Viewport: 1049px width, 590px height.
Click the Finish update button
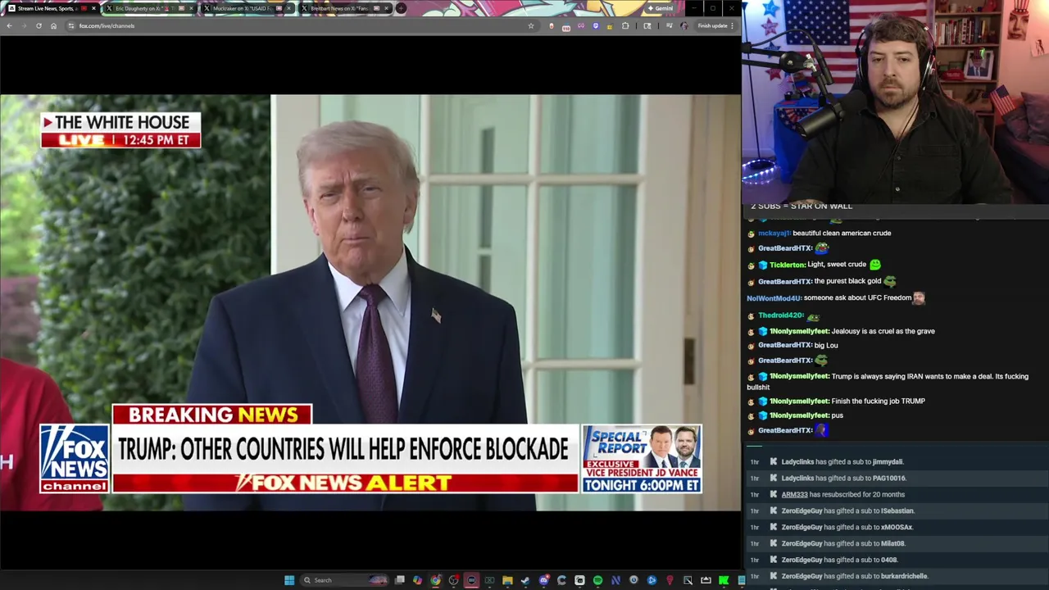[712, 25]
